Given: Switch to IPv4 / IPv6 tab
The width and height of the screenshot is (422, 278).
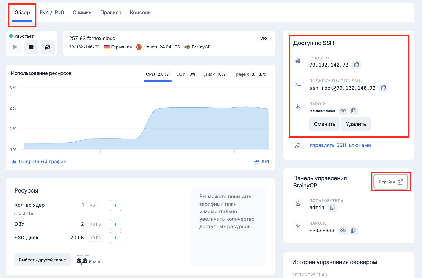Looking at the screenshot, I should (x=51, y=13).
